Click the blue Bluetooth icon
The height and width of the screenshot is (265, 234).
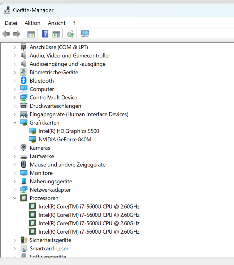point(24,80)
